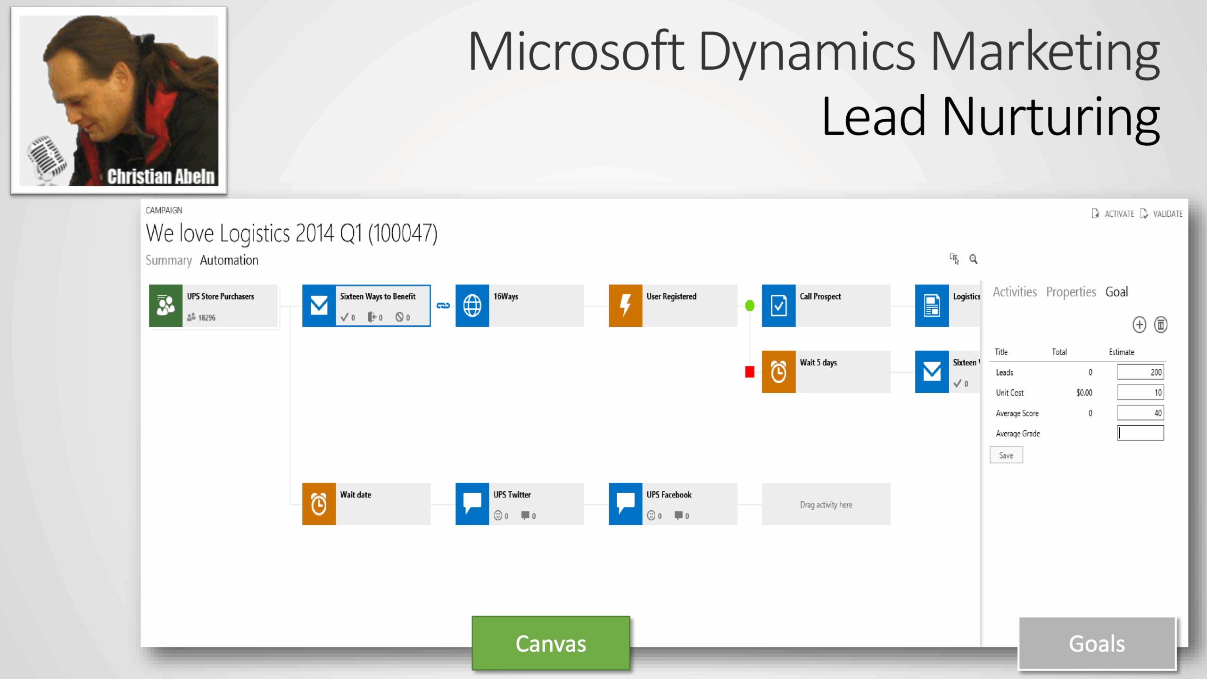
Task: Click the UPS Facebook speech bubble icon
Action: point(625,504)
